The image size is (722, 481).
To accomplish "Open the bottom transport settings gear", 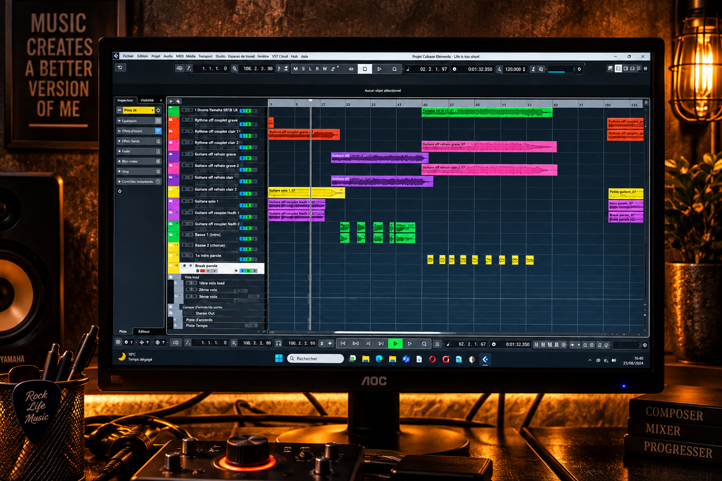I will tap(644, 345).
